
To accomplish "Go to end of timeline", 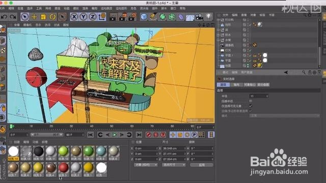I will click(x=139, y=135).
